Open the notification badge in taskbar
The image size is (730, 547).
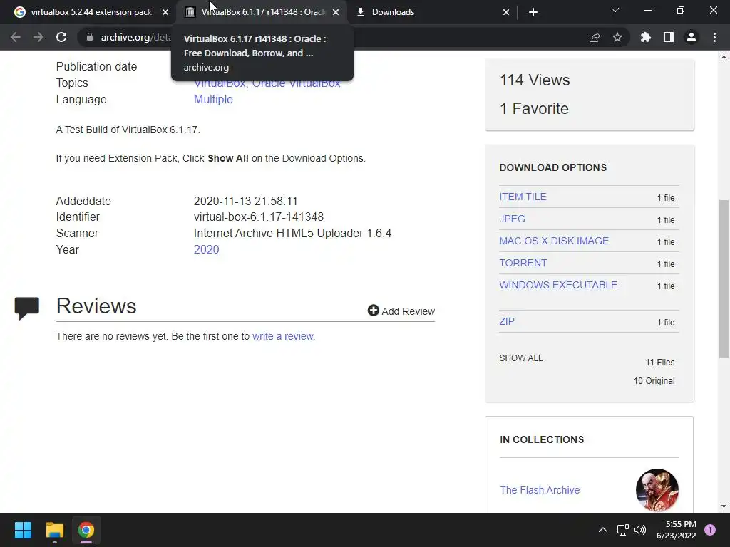(x=710, y=530)
